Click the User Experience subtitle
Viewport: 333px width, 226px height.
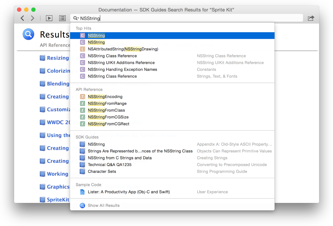(212, 192)
